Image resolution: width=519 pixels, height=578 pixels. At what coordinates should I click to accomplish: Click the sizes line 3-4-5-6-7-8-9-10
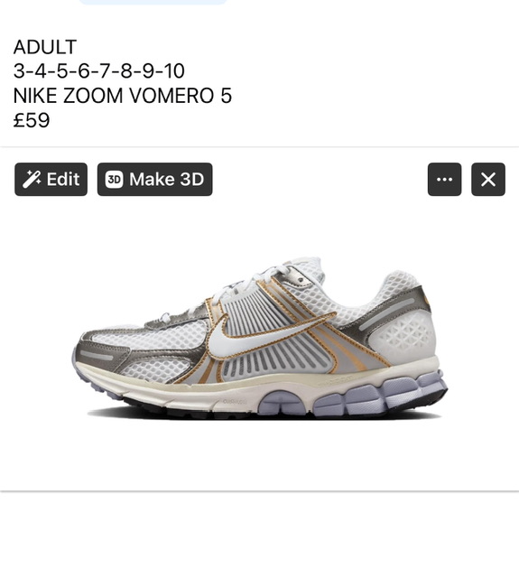point(98,71)
